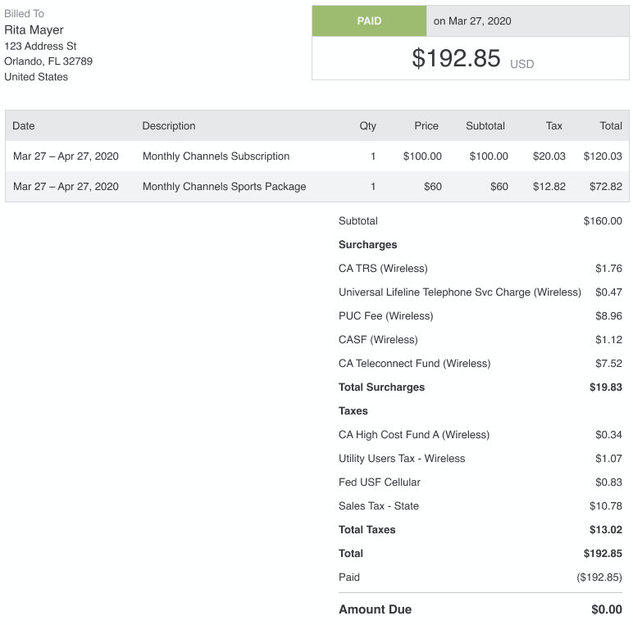Select the Monthly Channels Subscription row description

(216, 156)
